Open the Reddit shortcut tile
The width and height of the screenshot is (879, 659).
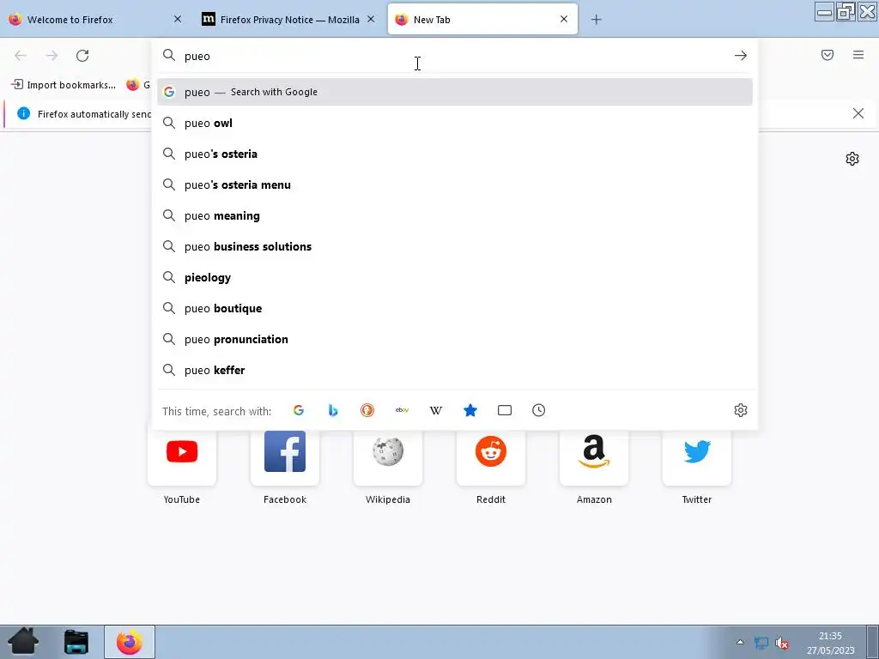tap(491, 451)
